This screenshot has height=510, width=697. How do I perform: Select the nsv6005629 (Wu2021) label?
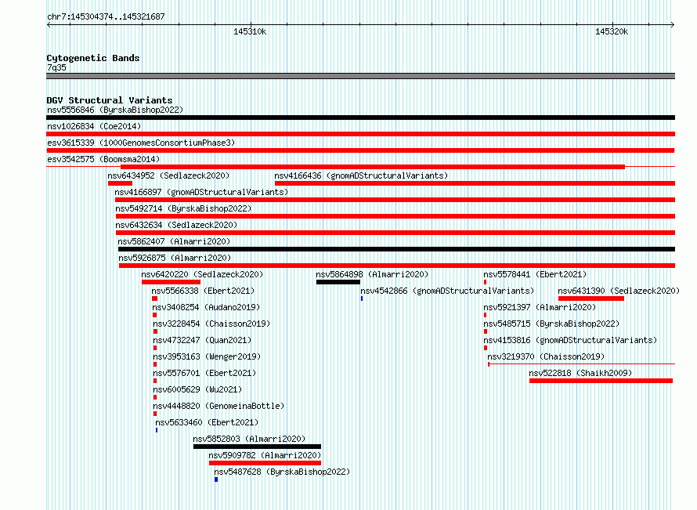pos(197,389)
